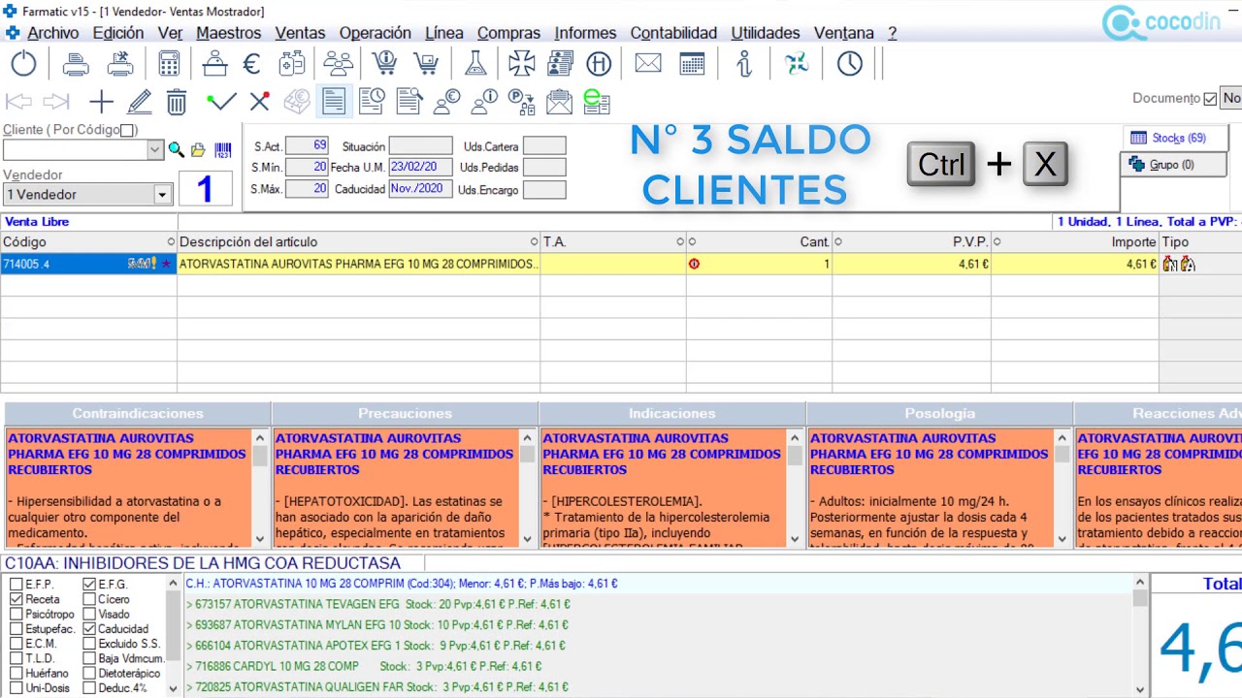Expand the CARDYL 10 MG alternative row

click(x=364, y=666)
